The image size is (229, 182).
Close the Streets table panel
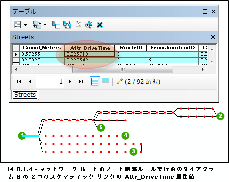click(x=213, y=37)
